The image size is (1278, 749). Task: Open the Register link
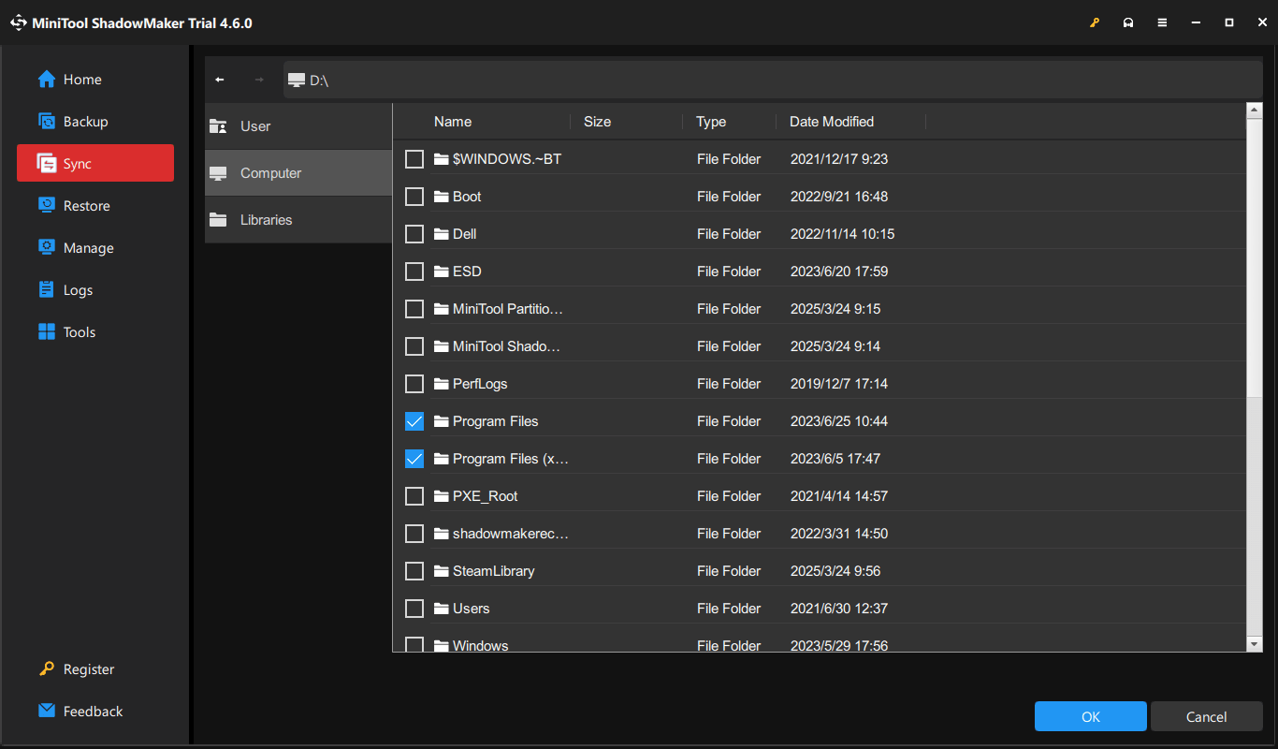[x=95, y=669]
